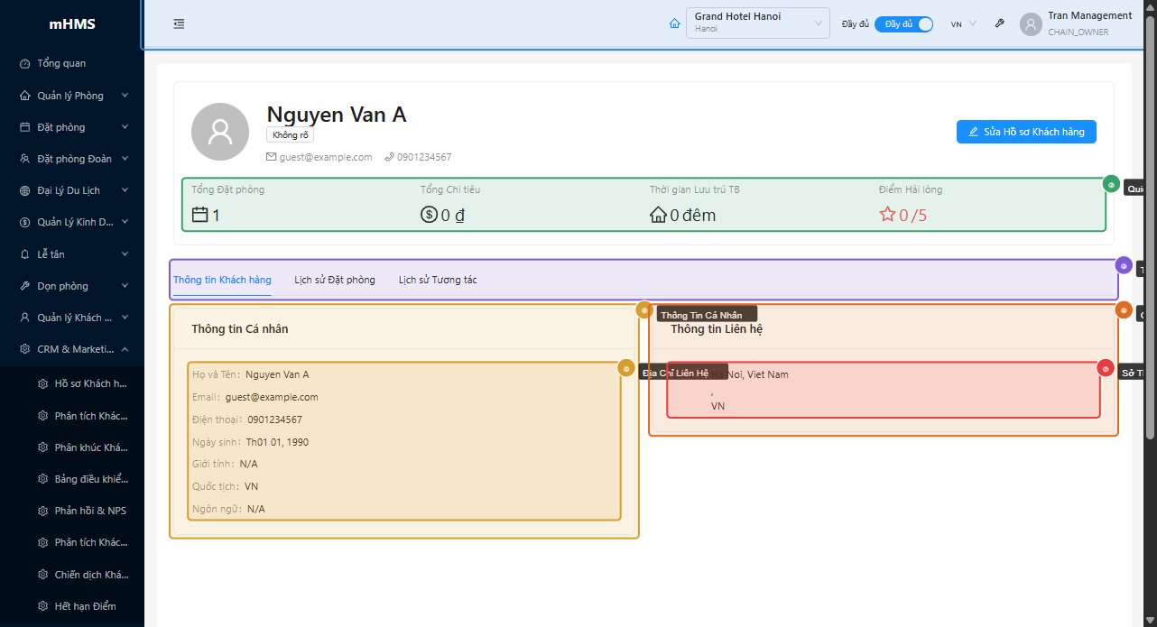
Task: Open Tổng quan in the sidebar
Action: (61, 63)
